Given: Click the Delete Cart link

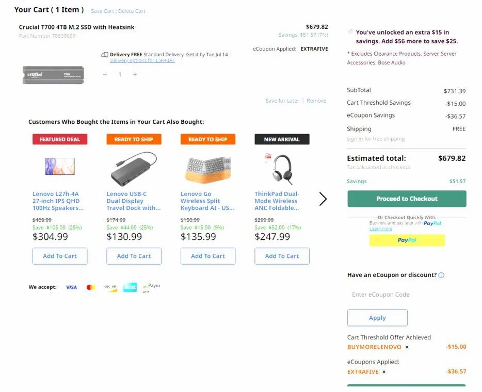Looking at the screenshot, I should tap(132, 11).
